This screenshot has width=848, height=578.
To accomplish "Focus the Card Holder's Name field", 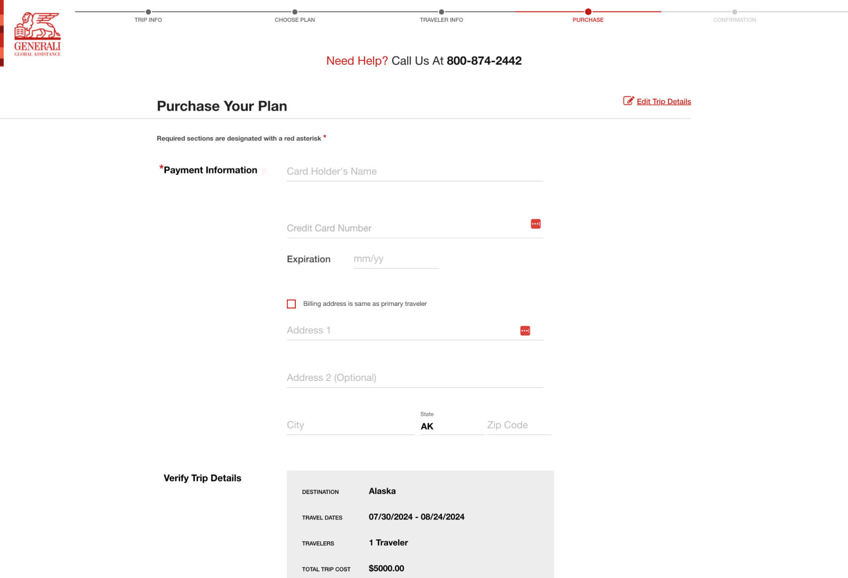I will (x=415, y=171).
